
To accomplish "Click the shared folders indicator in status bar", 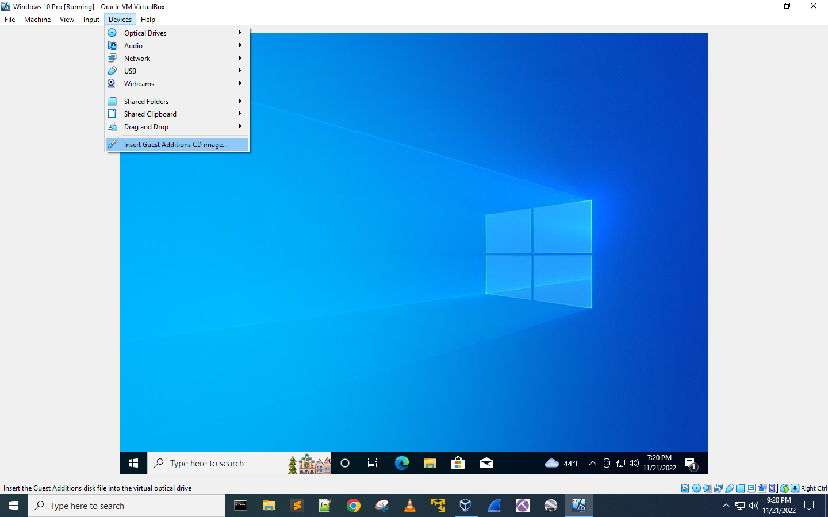I will coord(741,488).
